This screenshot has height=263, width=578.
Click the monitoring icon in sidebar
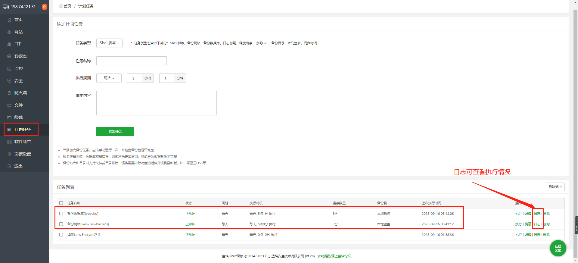click(x=9, y=69)
